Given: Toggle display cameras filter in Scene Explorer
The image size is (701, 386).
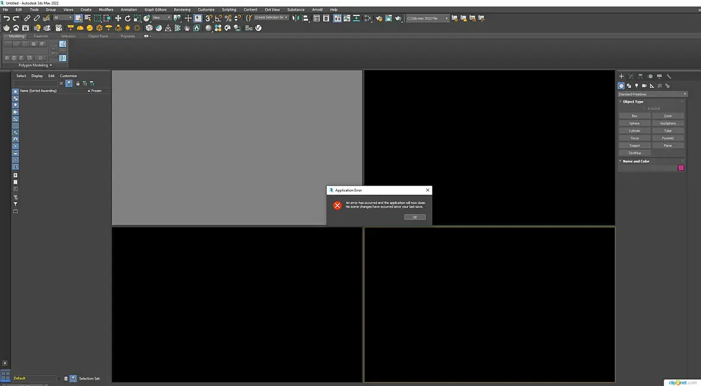Looking at the screenshot, I should tap(15, 112).
